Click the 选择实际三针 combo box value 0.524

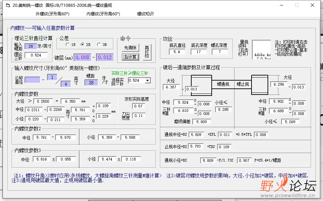click(136, 81)
